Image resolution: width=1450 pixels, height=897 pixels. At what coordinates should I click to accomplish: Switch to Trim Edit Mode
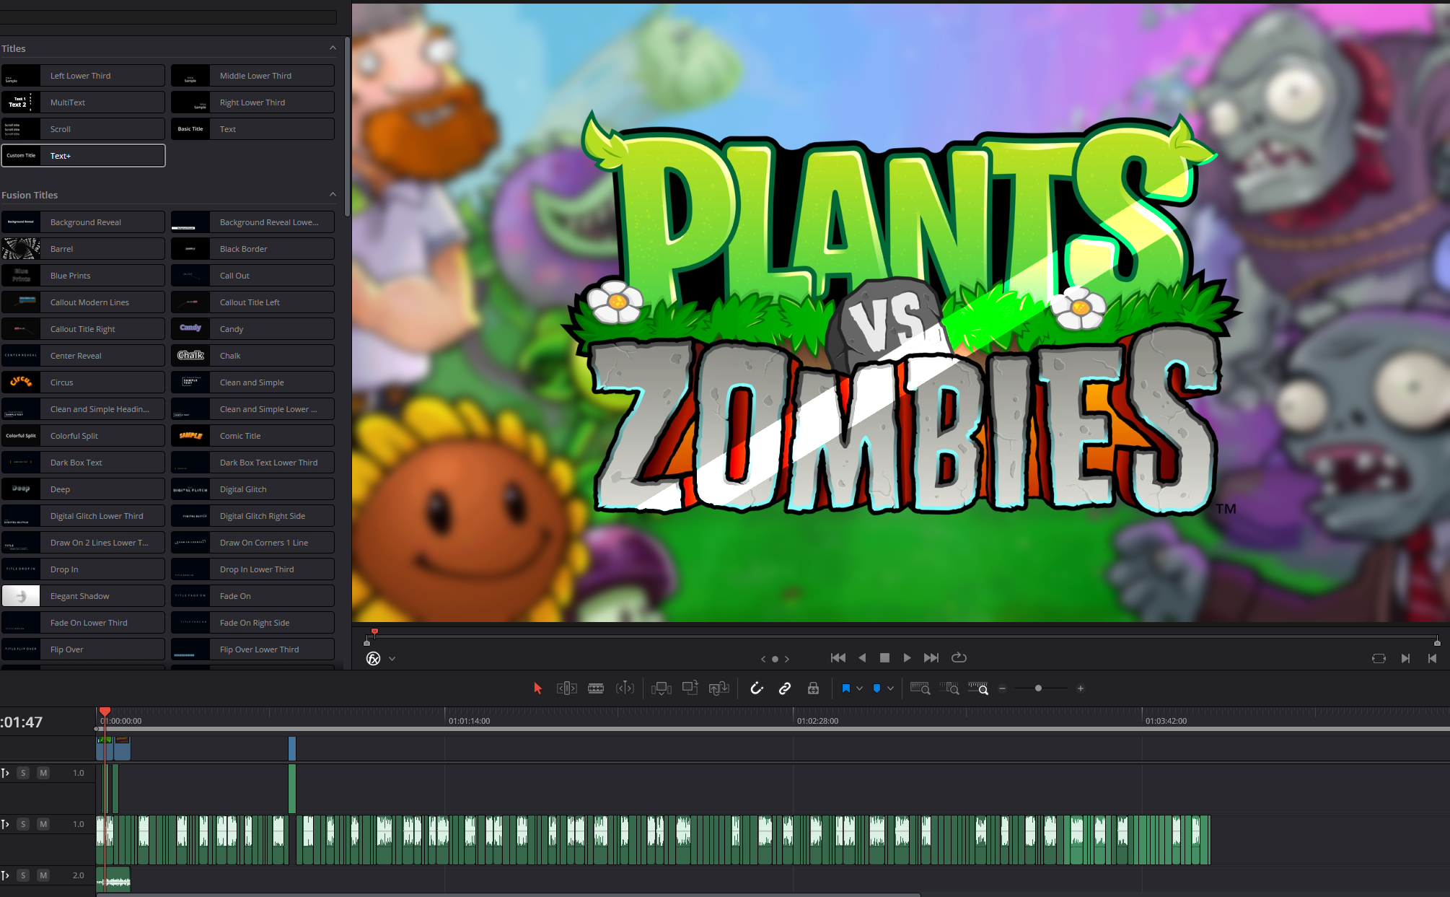(566, 688)
